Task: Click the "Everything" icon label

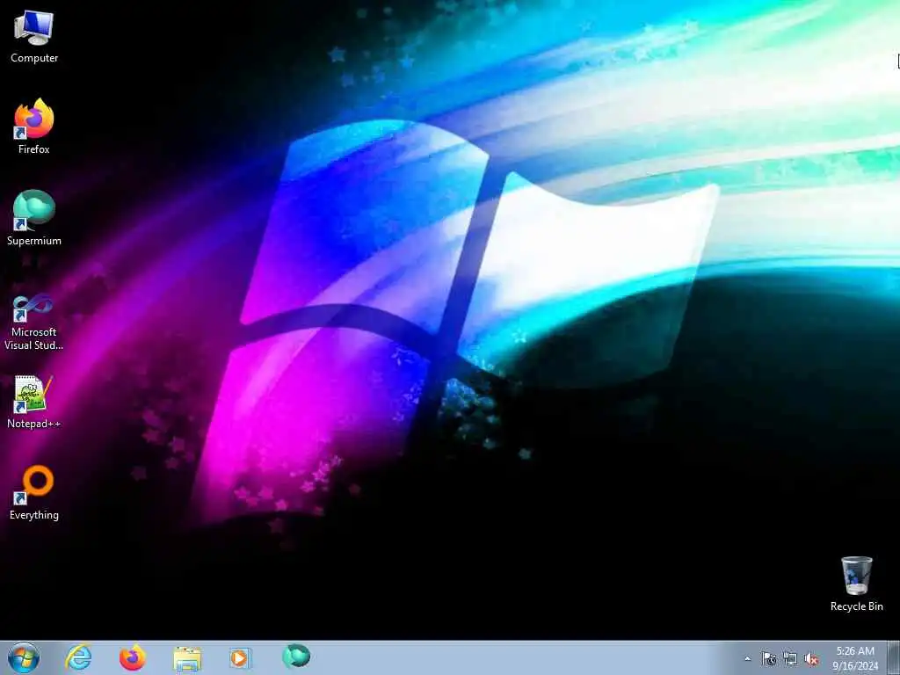Action: (34, 515)
